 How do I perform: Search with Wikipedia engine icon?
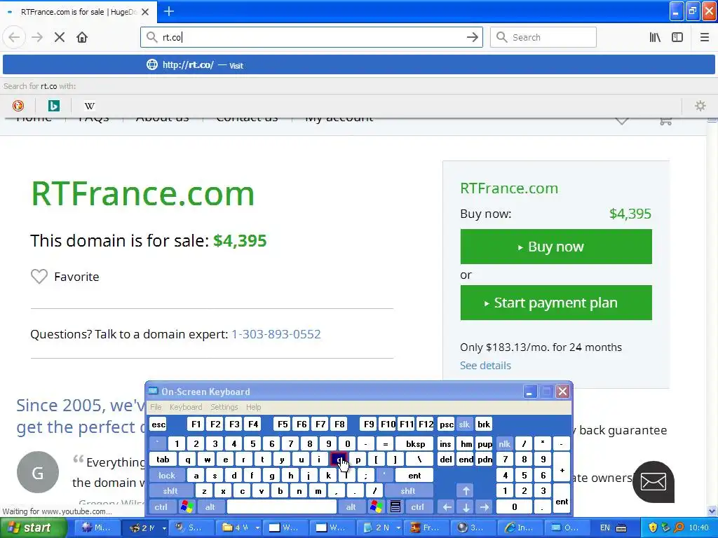pos(90,106)
